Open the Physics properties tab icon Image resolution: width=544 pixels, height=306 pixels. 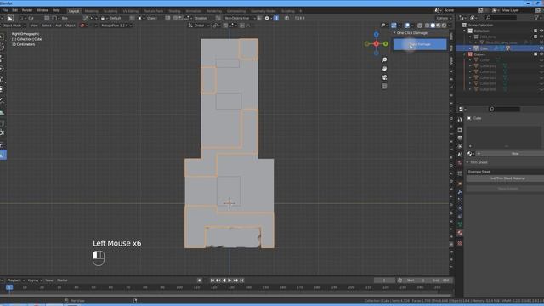tap(460, 208)
